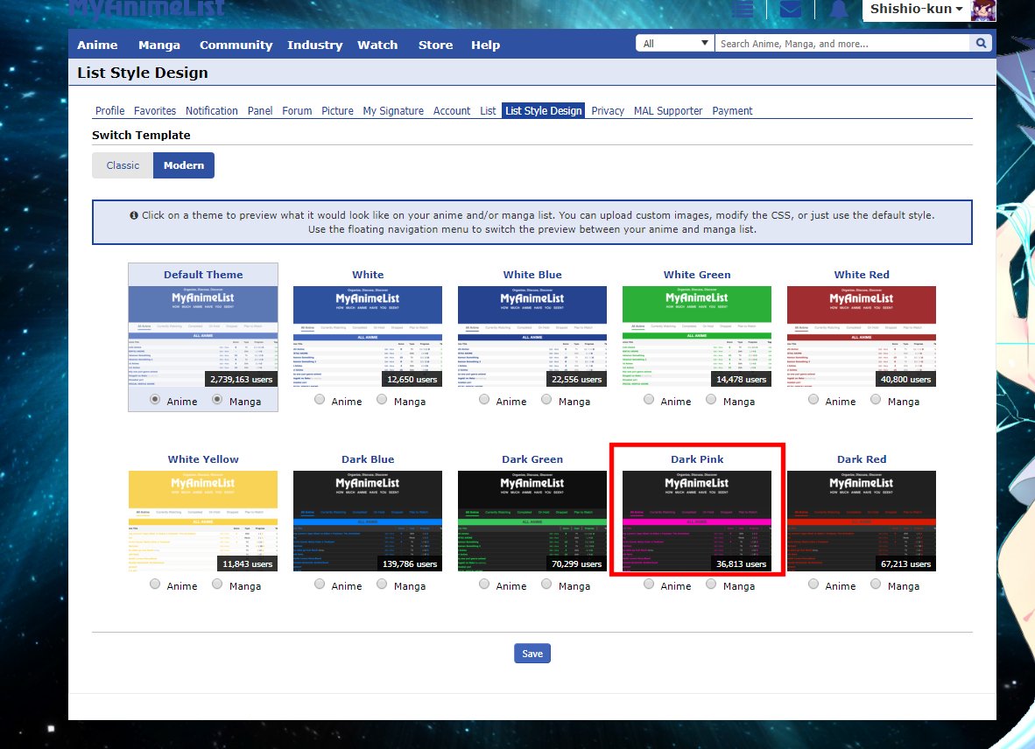Select Manga radio for White Blue theme

coord(547,400)
